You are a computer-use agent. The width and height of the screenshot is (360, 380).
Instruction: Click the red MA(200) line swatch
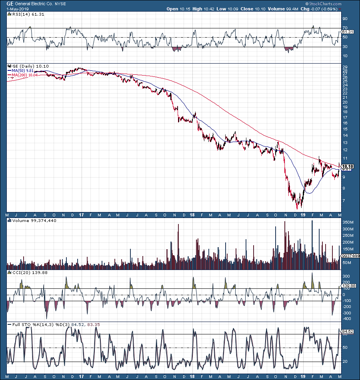point(10,75)
